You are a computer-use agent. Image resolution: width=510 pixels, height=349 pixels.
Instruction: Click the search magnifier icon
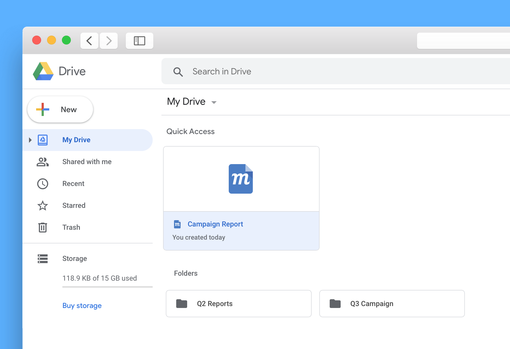point(178,71)
